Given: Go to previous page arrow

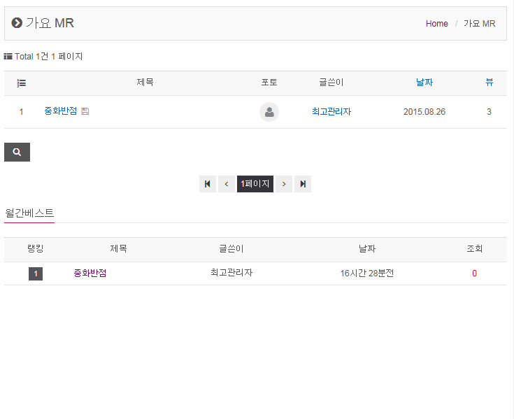Looking at the screenshot, I should click(x=227, y=184).
